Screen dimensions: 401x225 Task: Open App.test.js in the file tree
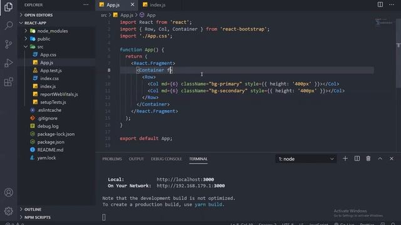point(56,71)
